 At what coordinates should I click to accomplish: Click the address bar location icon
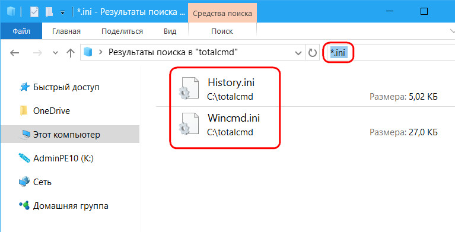click(x=88, y=52)
